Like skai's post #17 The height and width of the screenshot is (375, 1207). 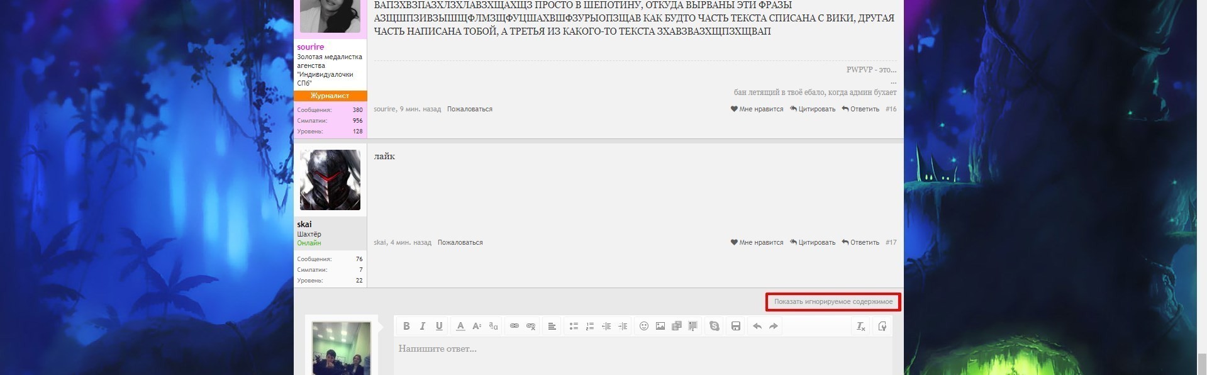coord(757,243)
